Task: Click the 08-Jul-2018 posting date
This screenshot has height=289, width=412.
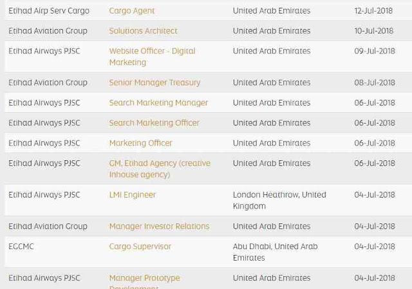Action: point(374,82)
